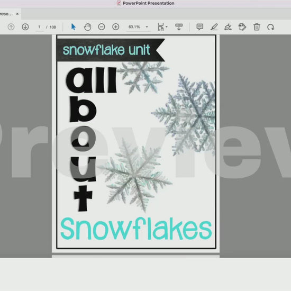Viewport: 291px width, 291px height.
Task: Open the fit page tool
Action: (x=160, y=27)
